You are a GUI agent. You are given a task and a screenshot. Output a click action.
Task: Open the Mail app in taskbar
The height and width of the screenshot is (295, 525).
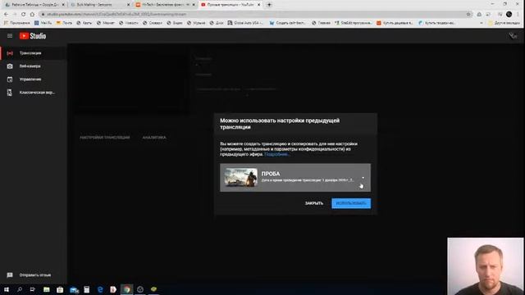(x=73, y=289)
